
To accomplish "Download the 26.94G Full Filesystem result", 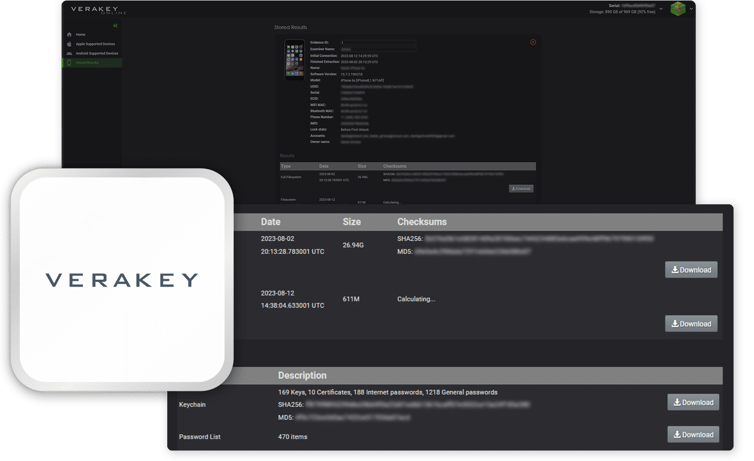I will coord(691,270).
